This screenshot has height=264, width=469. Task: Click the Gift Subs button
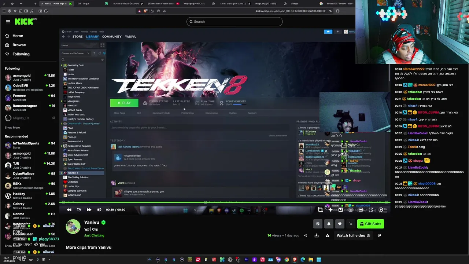[370, 224]
